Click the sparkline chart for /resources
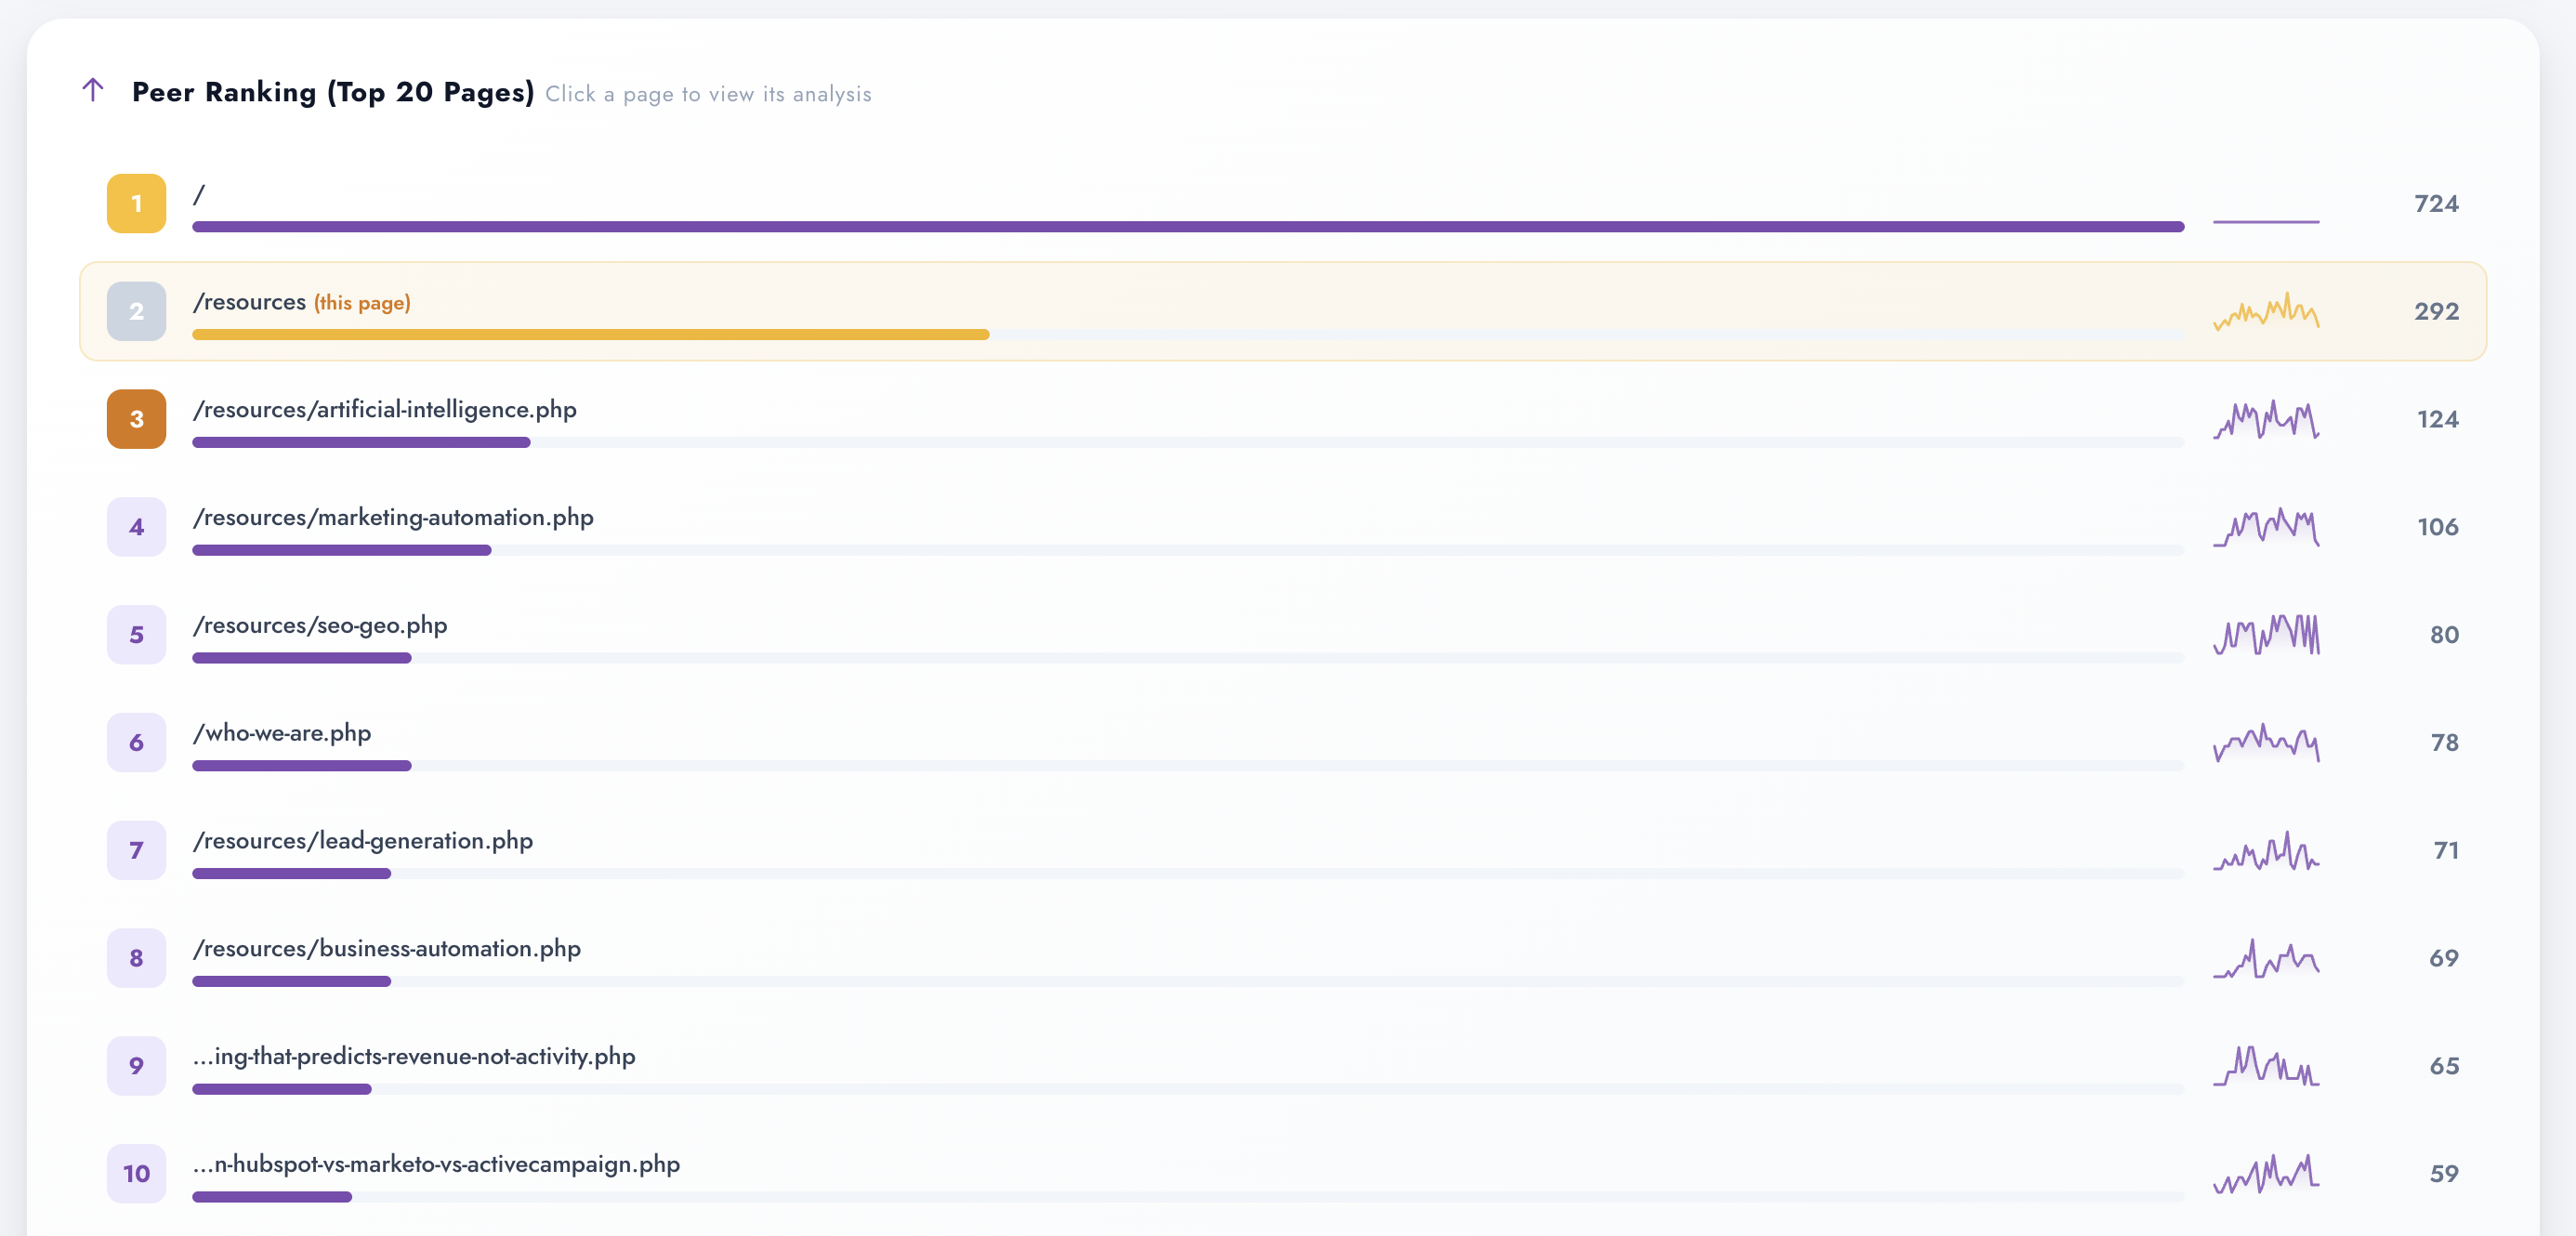The width and height of the screenshot is (2576, 1236). 2266,312
